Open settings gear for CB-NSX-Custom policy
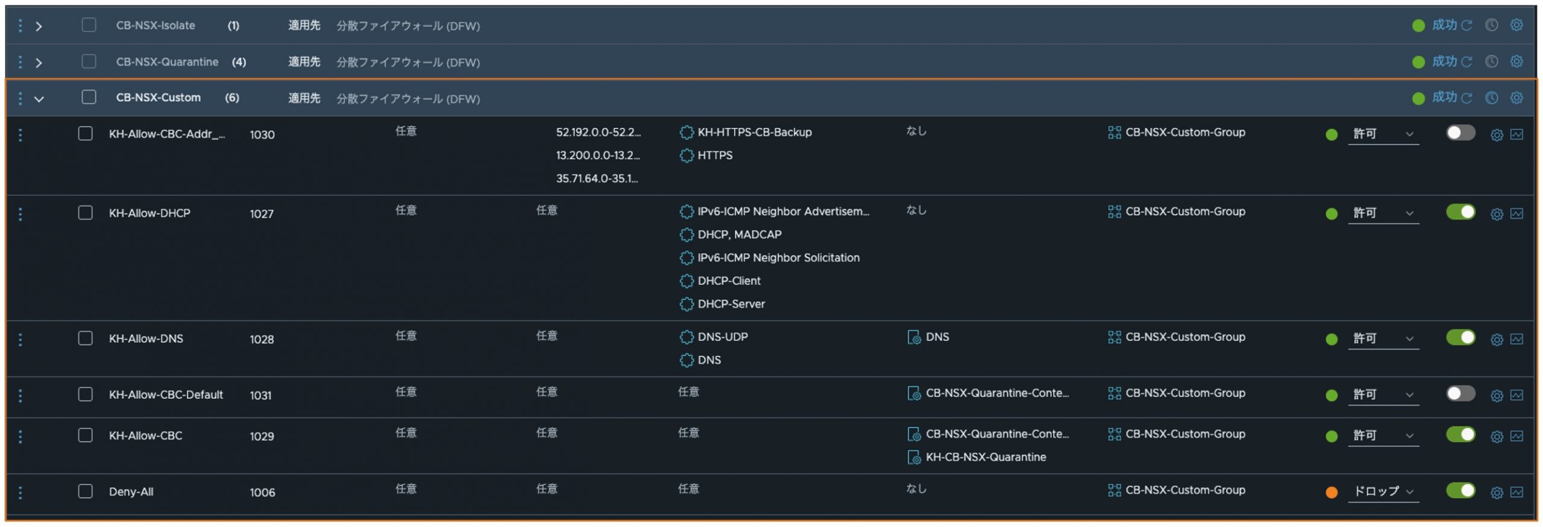Screen dimensions: 1543x527 pyautogui.click(x=1516, y=98)
